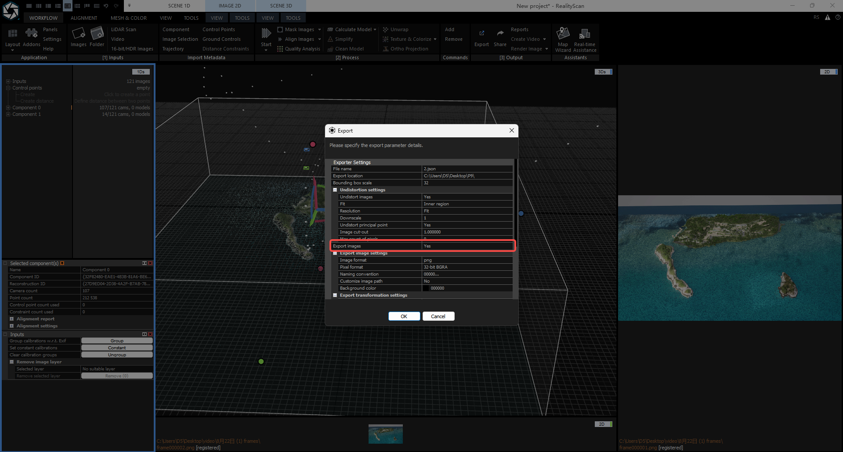Click the Calculate Model tool
The height and width of the screenshot is (452, 843).
pos(349,29)
